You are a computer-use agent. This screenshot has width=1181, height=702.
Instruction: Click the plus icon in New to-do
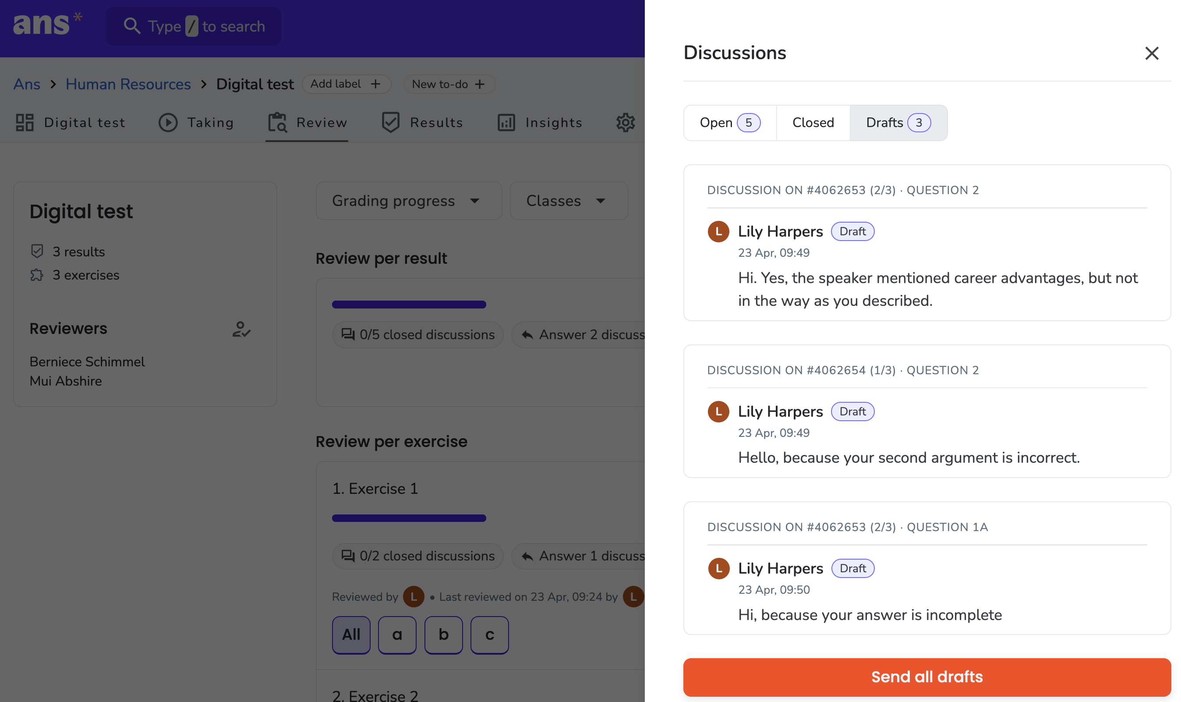(x=479, y=84)
